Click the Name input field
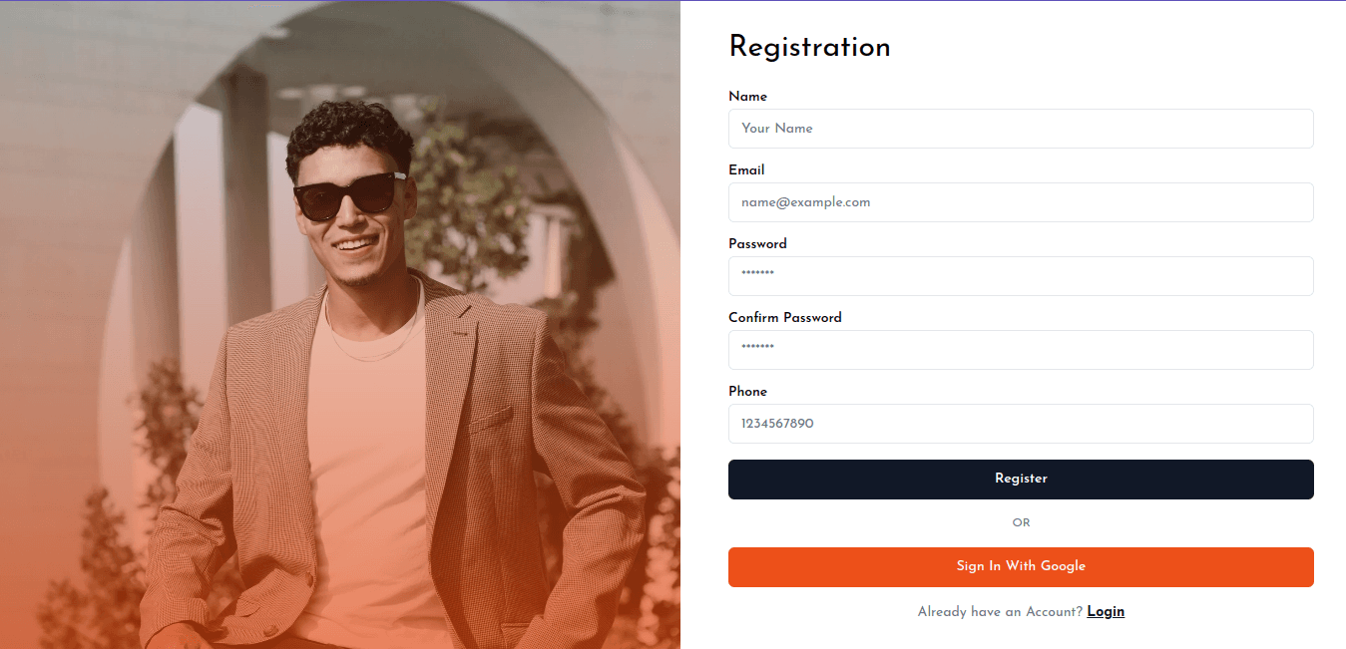 coord(1021,129)
